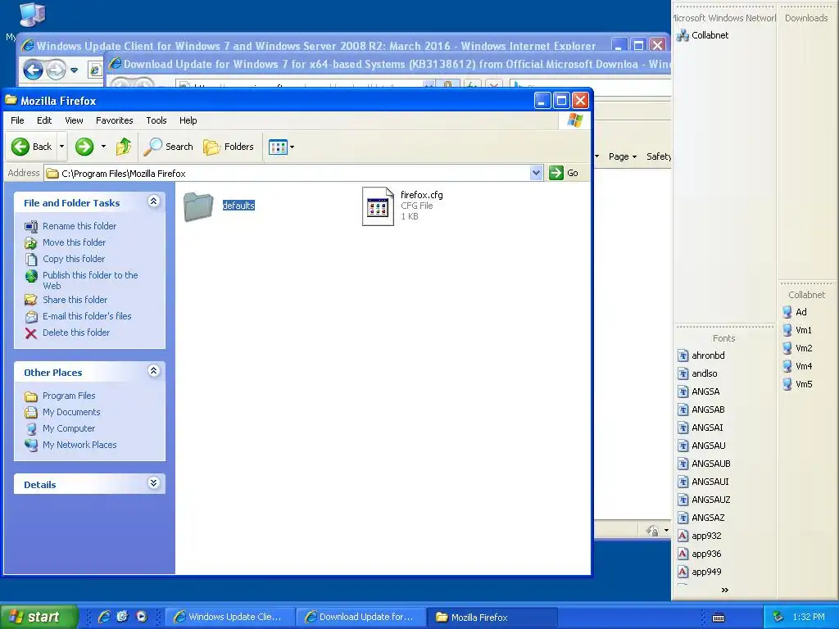Image resolution: width=839 pixels, height=629 pixels.
Task: Open the Vm2 computer in Collabnet toolbar
Action: (798, 348)
